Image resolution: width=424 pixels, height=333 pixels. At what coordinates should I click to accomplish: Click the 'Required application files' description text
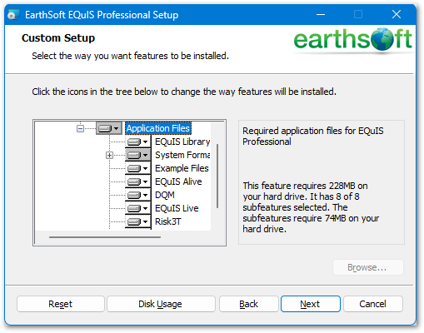click(313, 136)
